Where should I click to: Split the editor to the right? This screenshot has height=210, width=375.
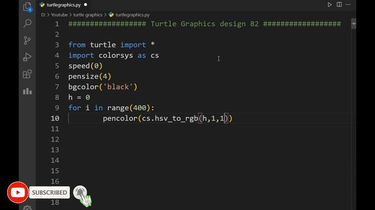pyautogui.click(x=339, y=5)
